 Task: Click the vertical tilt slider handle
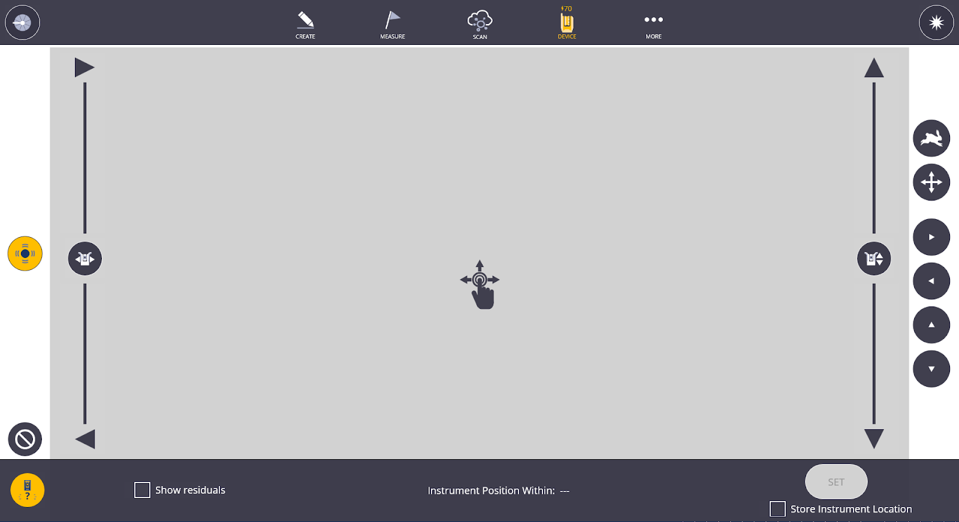874,259
